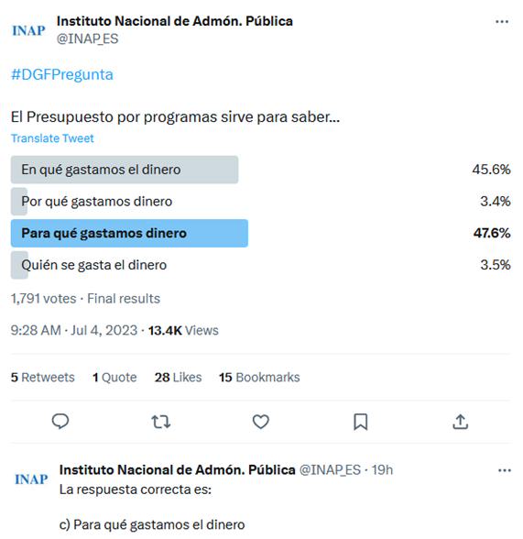Click INAP avatar on reply tweet
This screenshot has height=539, width=523.
point(31,479)
